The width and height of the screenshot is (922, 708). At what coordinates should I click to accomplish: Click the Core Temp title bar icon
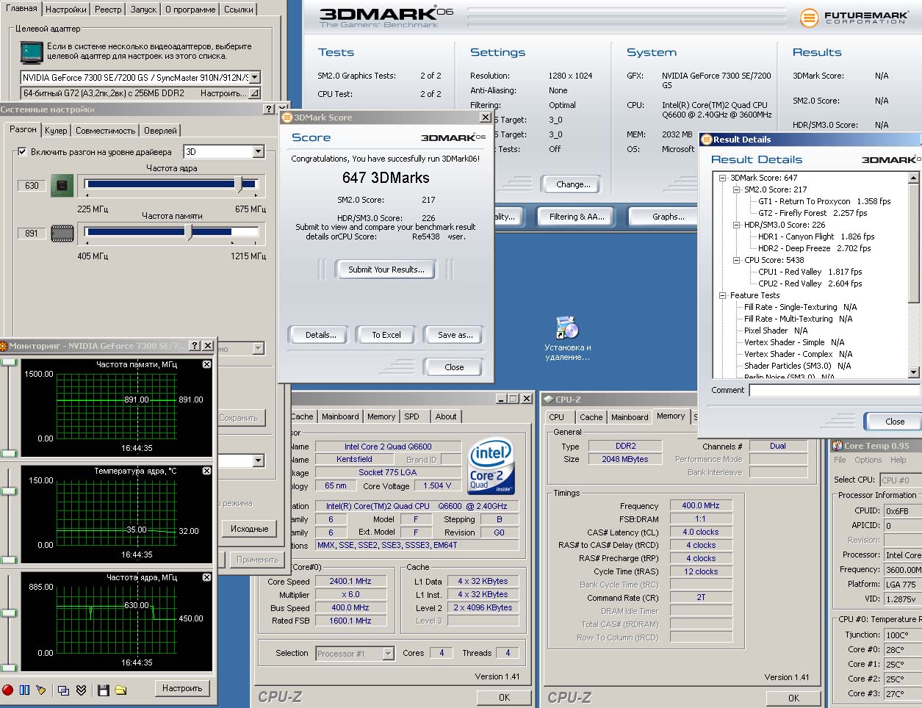point(838,445)
